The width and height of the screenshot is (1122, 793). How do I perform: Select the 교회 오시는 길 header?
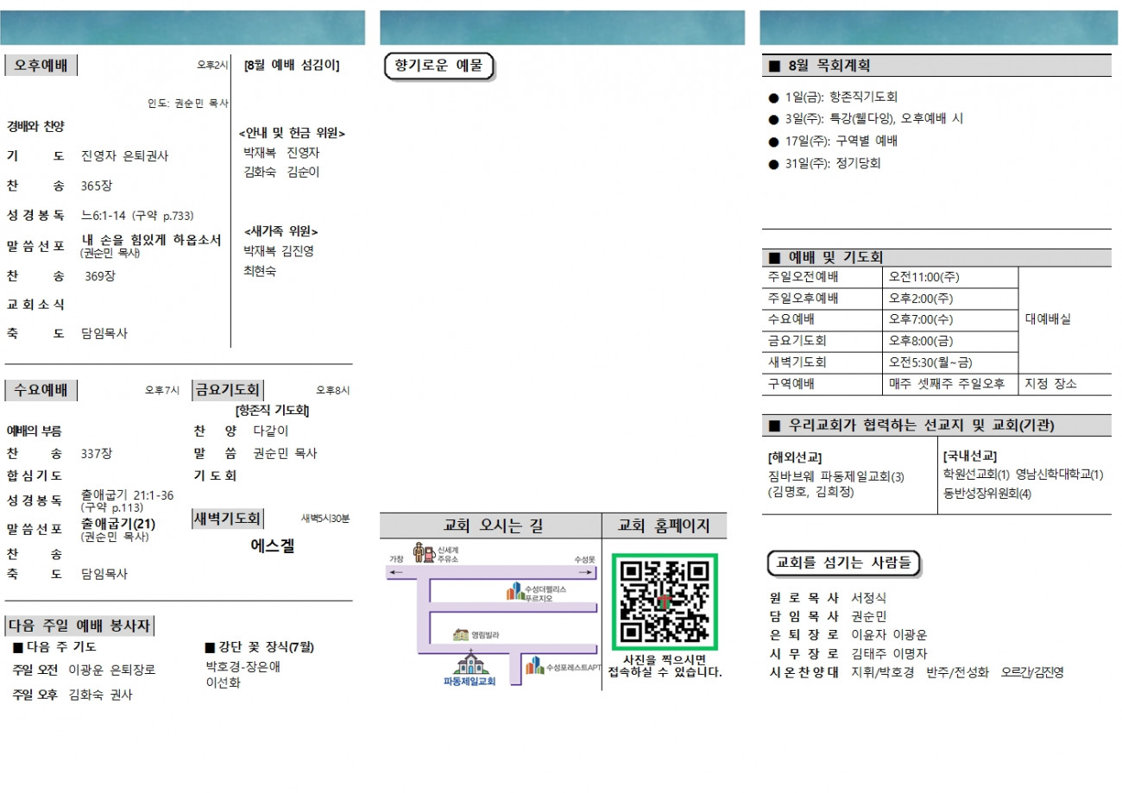point(491,526)
